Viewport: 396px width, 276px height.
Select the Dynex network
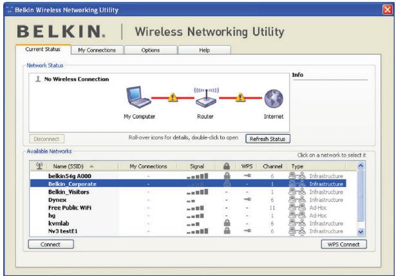[188, 200]
